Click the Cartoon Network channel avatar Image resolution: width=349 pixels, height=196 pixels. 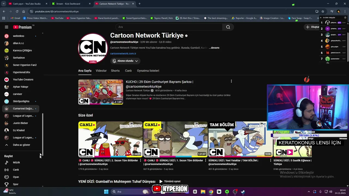pyautogui.click(x=93, y=48)
